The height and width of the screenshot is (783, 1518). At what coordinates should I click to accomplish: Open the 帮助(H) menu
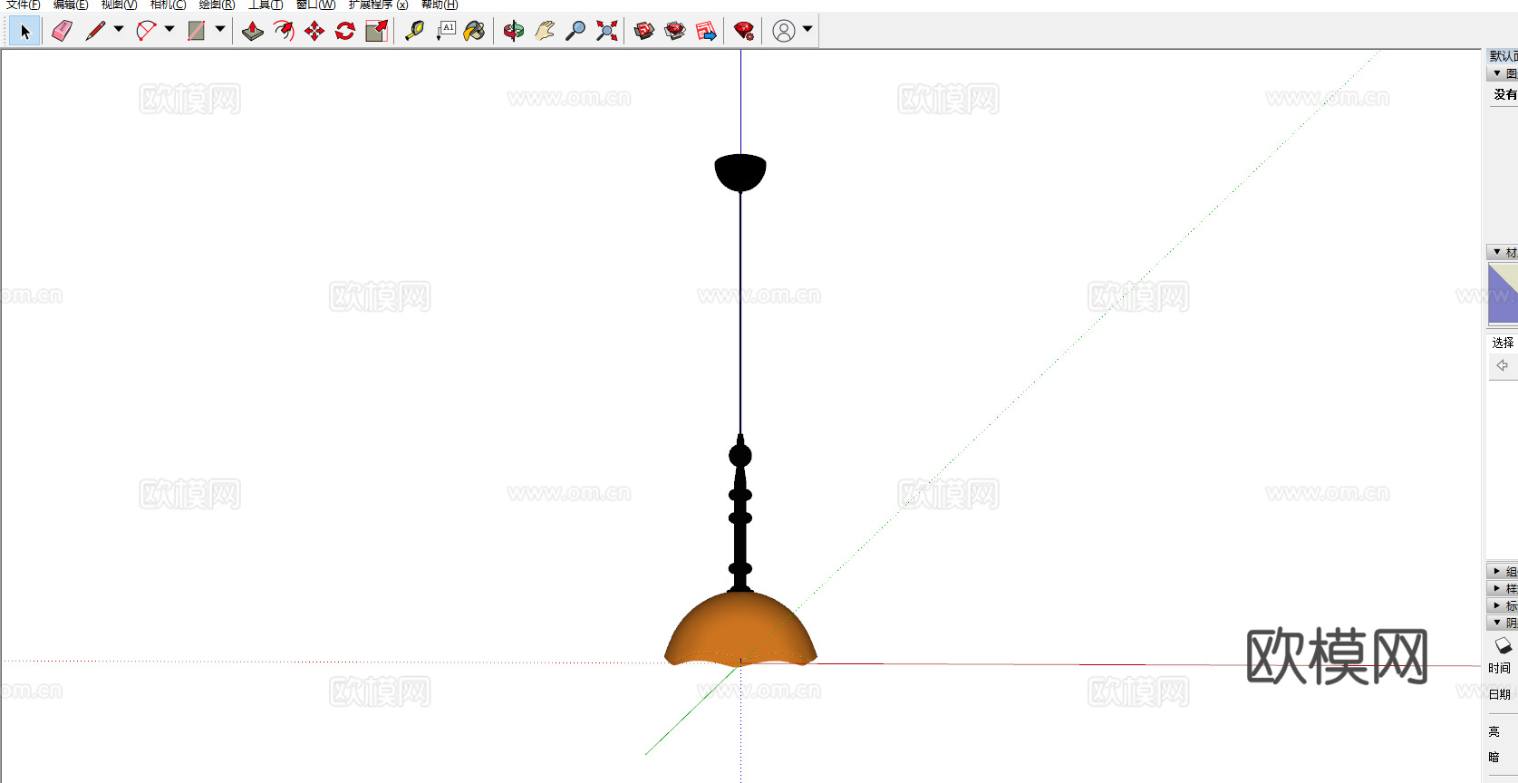tap(440, 5)
